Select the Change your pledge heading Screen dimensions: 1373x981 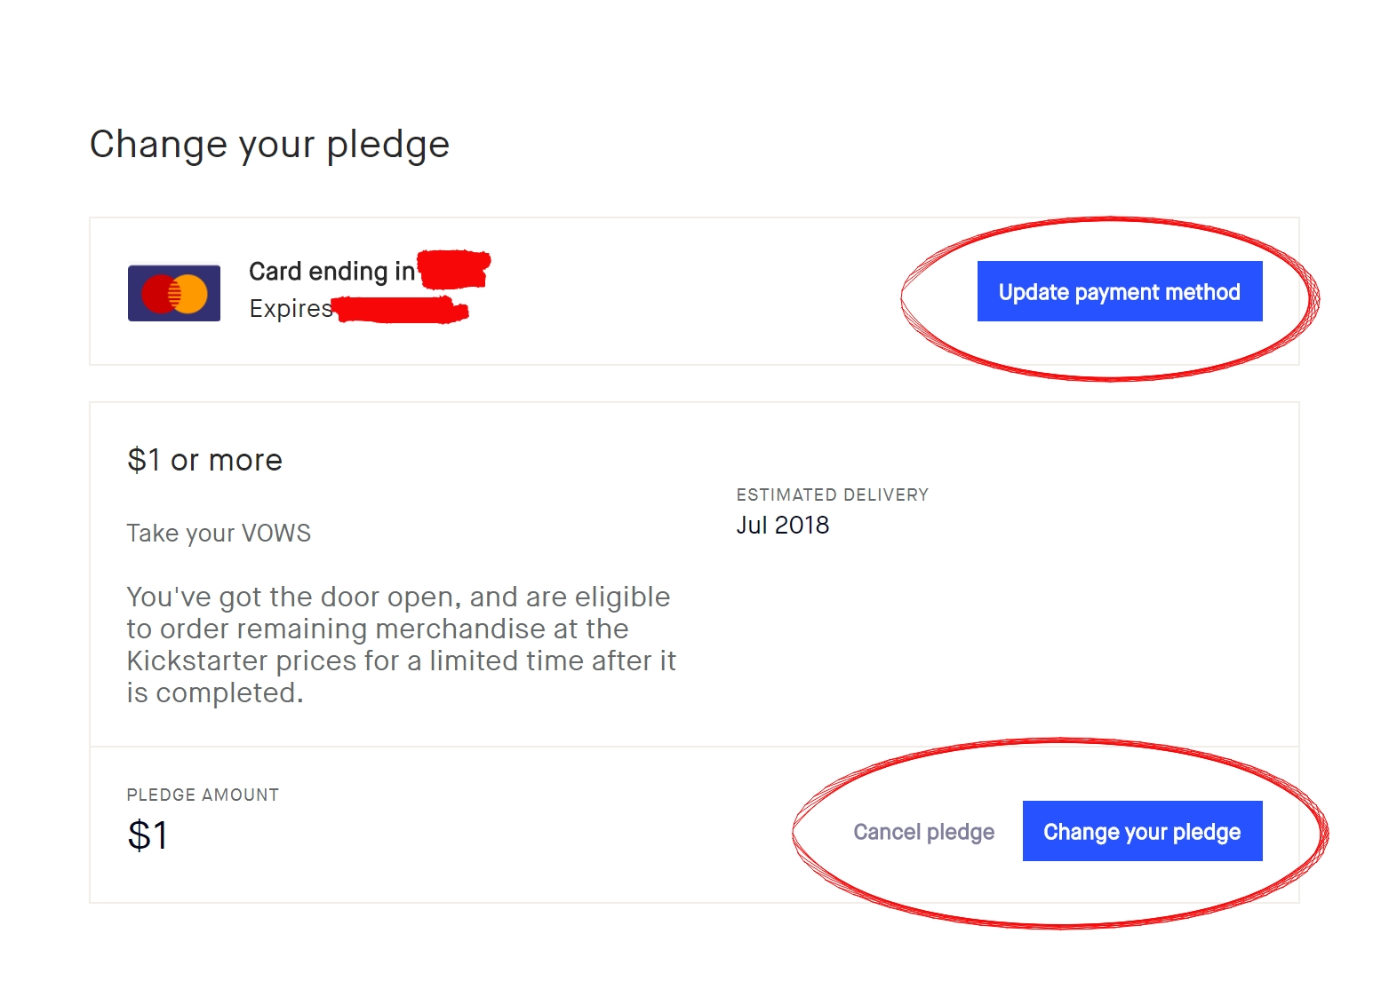269,145
